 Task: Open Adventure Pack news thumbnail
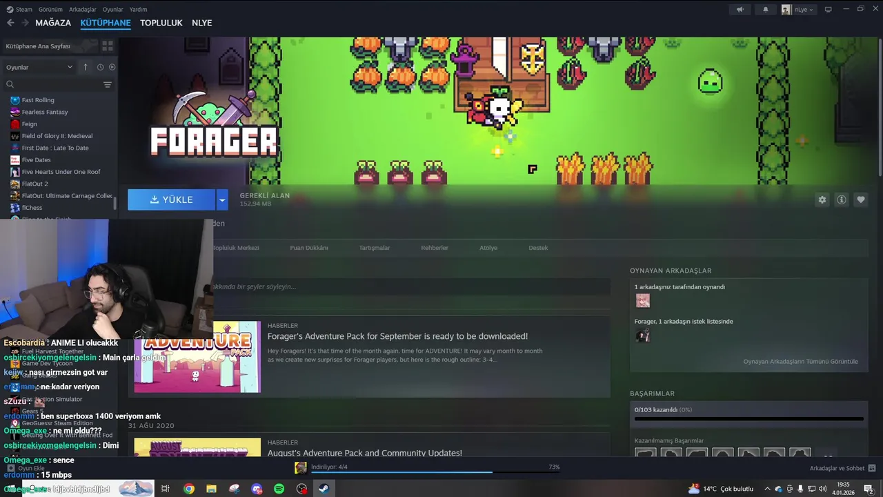pyautogui.click(x=197, y=357)
